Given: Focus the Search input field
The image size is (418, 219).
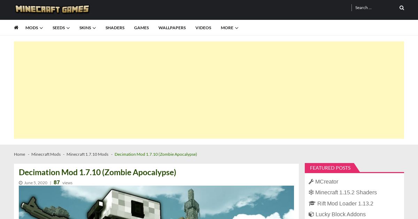Looking at the screenshot, I should [x=374, y=8].
